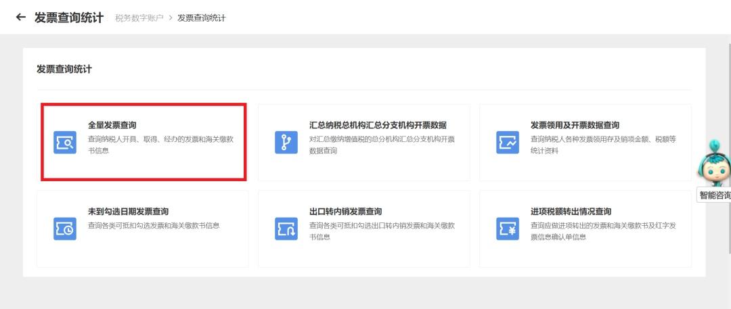Click the 汇总纳税总机构 branch icon
Screen dimensions: 731x309
(286, 143)
